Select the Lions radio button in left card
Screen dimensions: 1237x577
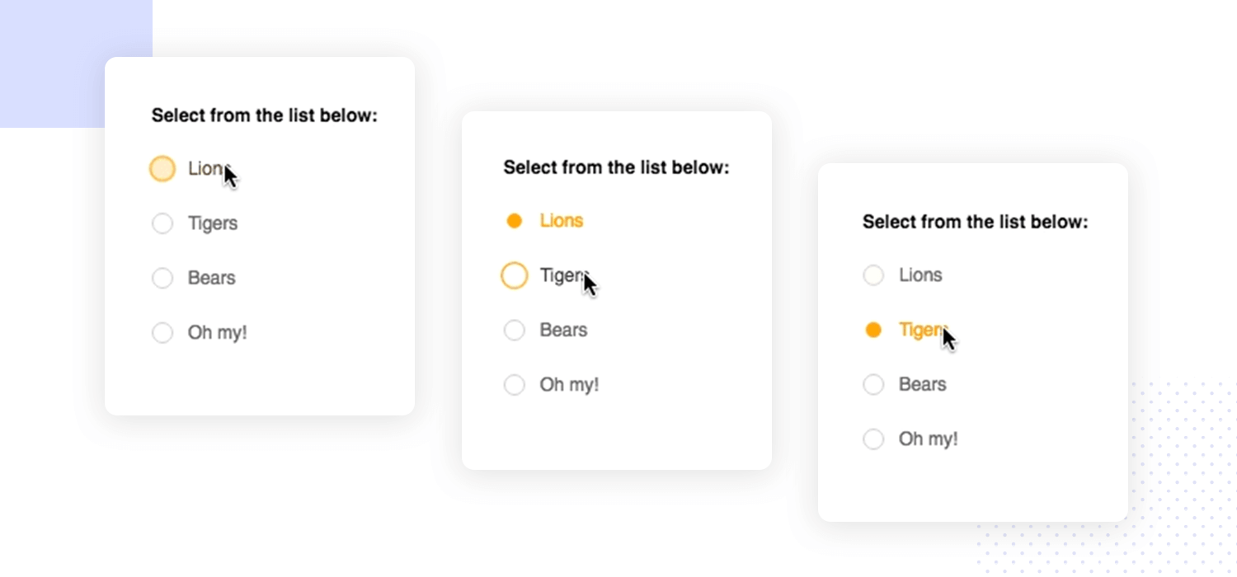click(162, 169)
